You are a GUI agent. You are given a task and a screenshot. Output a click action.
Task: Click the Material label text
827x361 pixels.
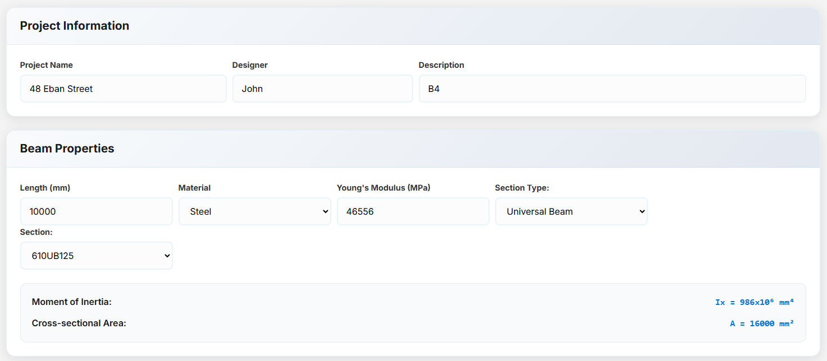click(194, 188)
